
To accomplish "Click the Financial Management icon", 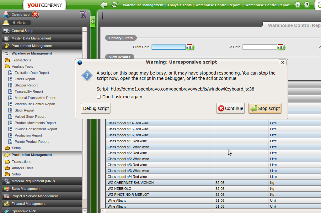I will (7, 204).
